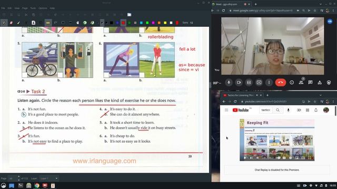
Task: Click the YouTube search magnifier button
Action: tap(277, 110)
